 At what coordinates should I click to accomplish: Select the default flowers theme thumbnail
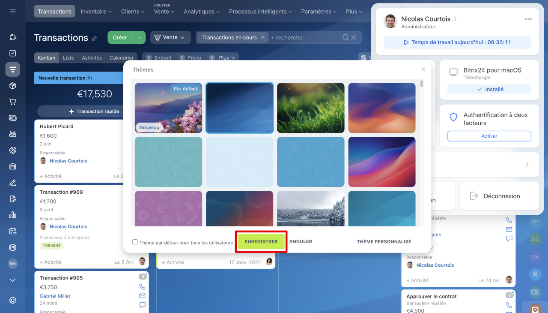pyautogui.click(x=168, y=108)
